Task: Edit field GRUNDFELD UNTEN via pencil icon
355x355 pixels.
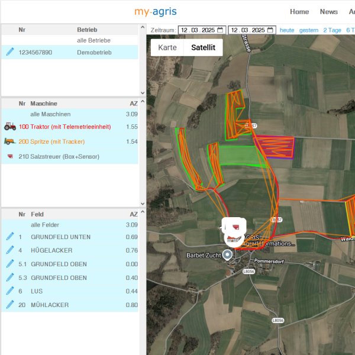Action: click(x=9, y=237)
